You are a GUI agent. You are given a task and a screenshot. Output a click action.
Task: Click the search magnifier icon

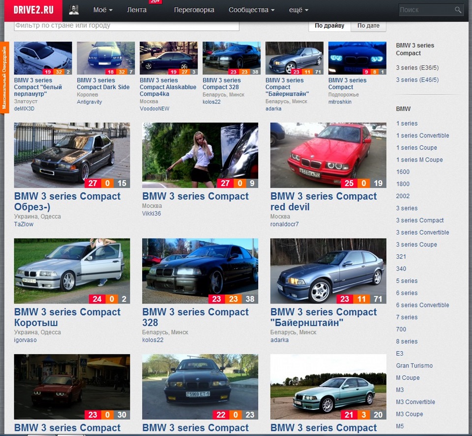[x=458, y=10]
